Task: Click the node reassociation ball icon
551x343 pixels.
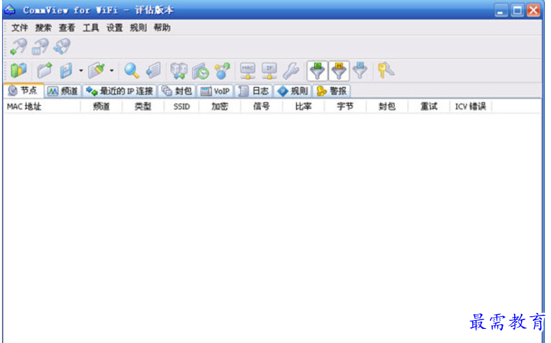Action: click(223, 70)
